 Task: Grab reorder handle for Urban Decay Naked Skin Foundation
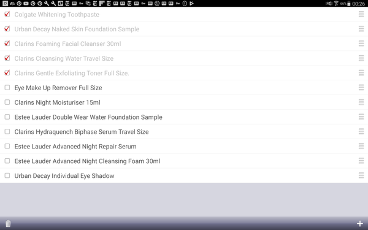pos(361,29)
